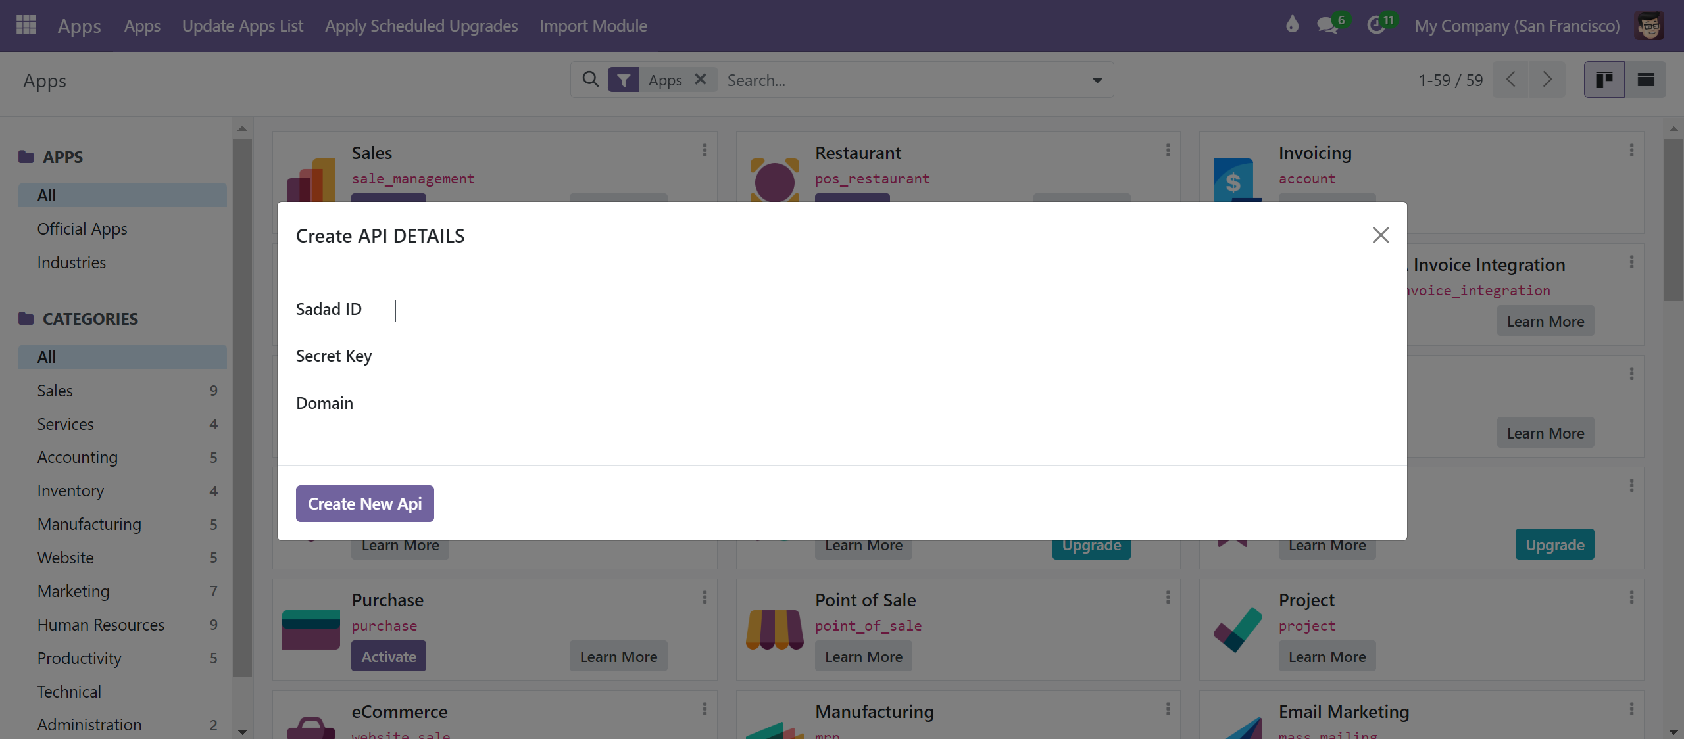Click the Purchase app icon
The height and width of the screenshot is (739, 1684).
[311, 629]
